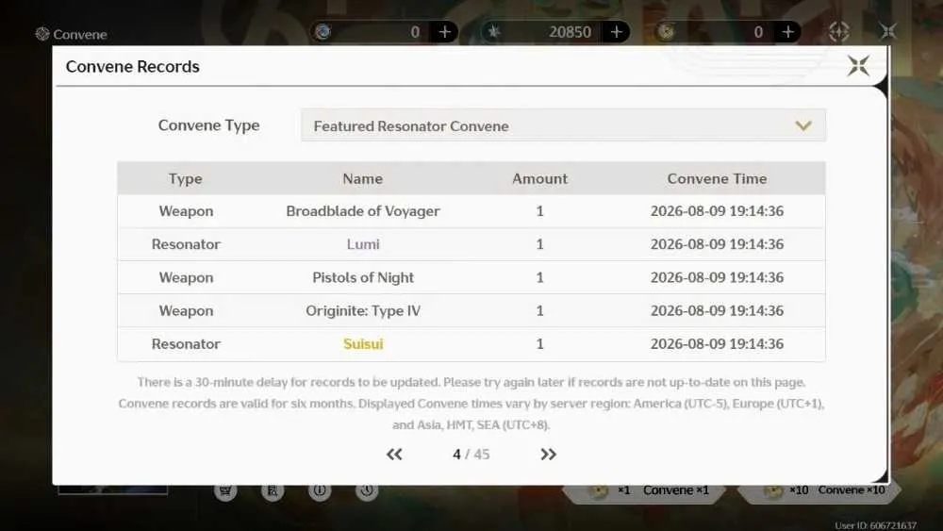Click the Amount column header
943x531 pixels.
[540, 178]
